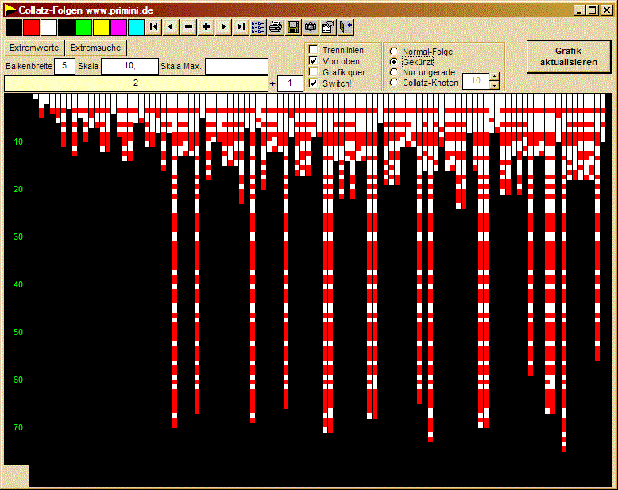The width and height of the screenshot is (618, 490).
Task: Select the Collatz-Knoten radio option
Action: point(393,83)
